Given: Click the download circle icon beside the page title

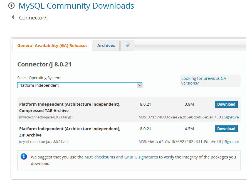Looking at the screenshot, I should coord(11,6).
